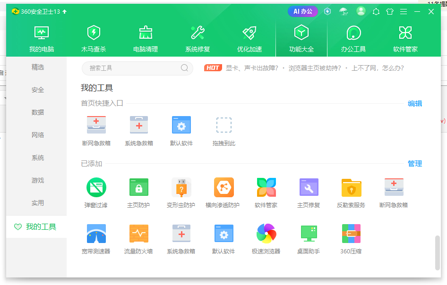The height and width of the screenshot is (285, 447).
Task: Click the AI办公 pill button
Action: point(303,11)
